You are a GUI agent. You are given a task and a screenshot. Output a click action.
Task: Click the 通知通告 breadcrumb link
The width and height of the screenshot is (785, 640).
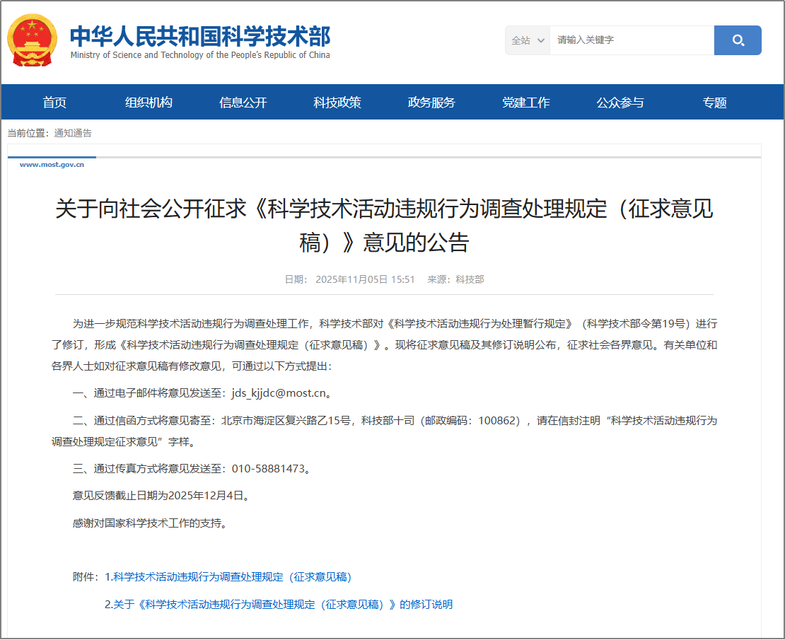coord(73,133)
